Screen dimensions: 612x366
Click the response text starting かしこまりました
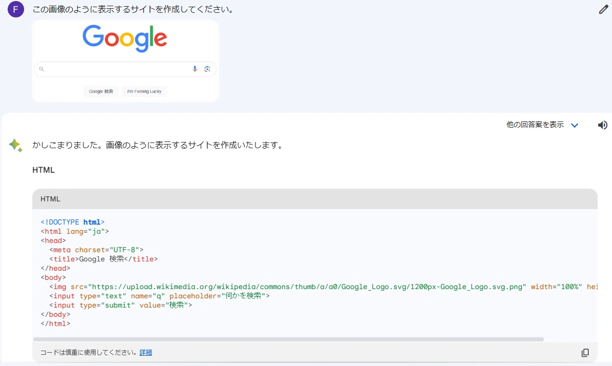click(x=158, y=145)
